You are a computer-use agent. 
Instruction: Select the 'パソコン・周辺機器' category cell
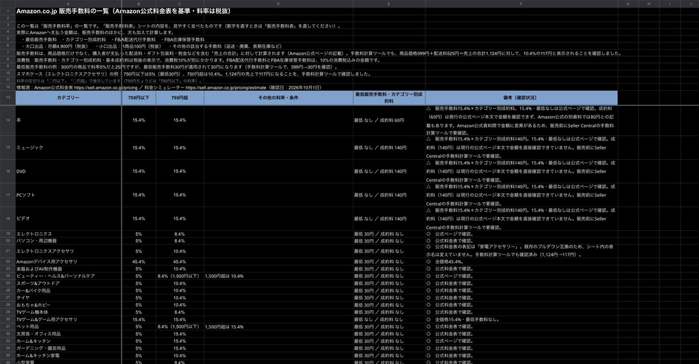coord(68,241)
